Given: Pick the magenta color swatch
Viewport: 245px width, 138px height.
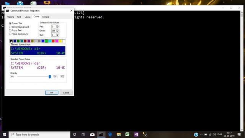Looking at the screenshot, I should point(57,41).
